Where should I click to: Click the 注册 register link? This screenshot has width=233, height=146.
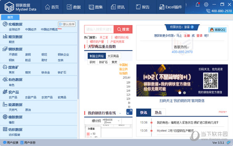tap(187, 36)
